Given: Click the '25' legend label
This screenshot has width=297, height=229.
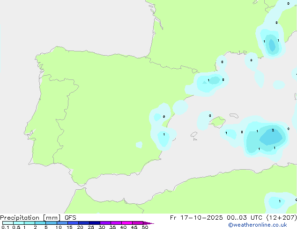Looking at the screenshot, I should [x=91, y=227].
